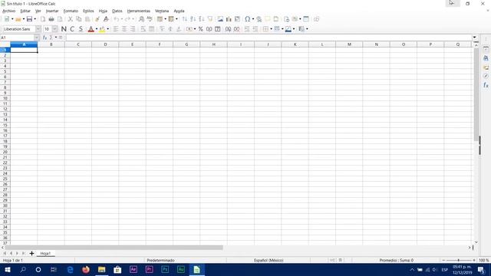This screenshot has width=491, height=276.
Task: Cut selection with the scissors icon
Action: (70, 19)
